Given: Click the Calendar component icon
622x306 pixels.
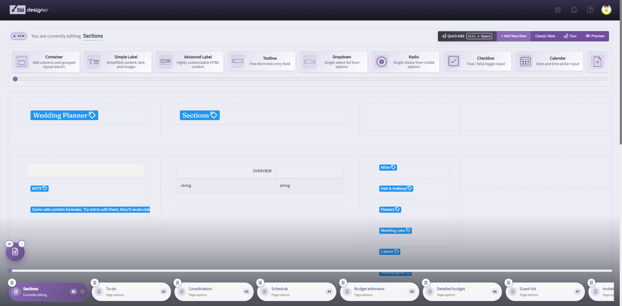Looking at the screenshot, I should pos(526,61).
